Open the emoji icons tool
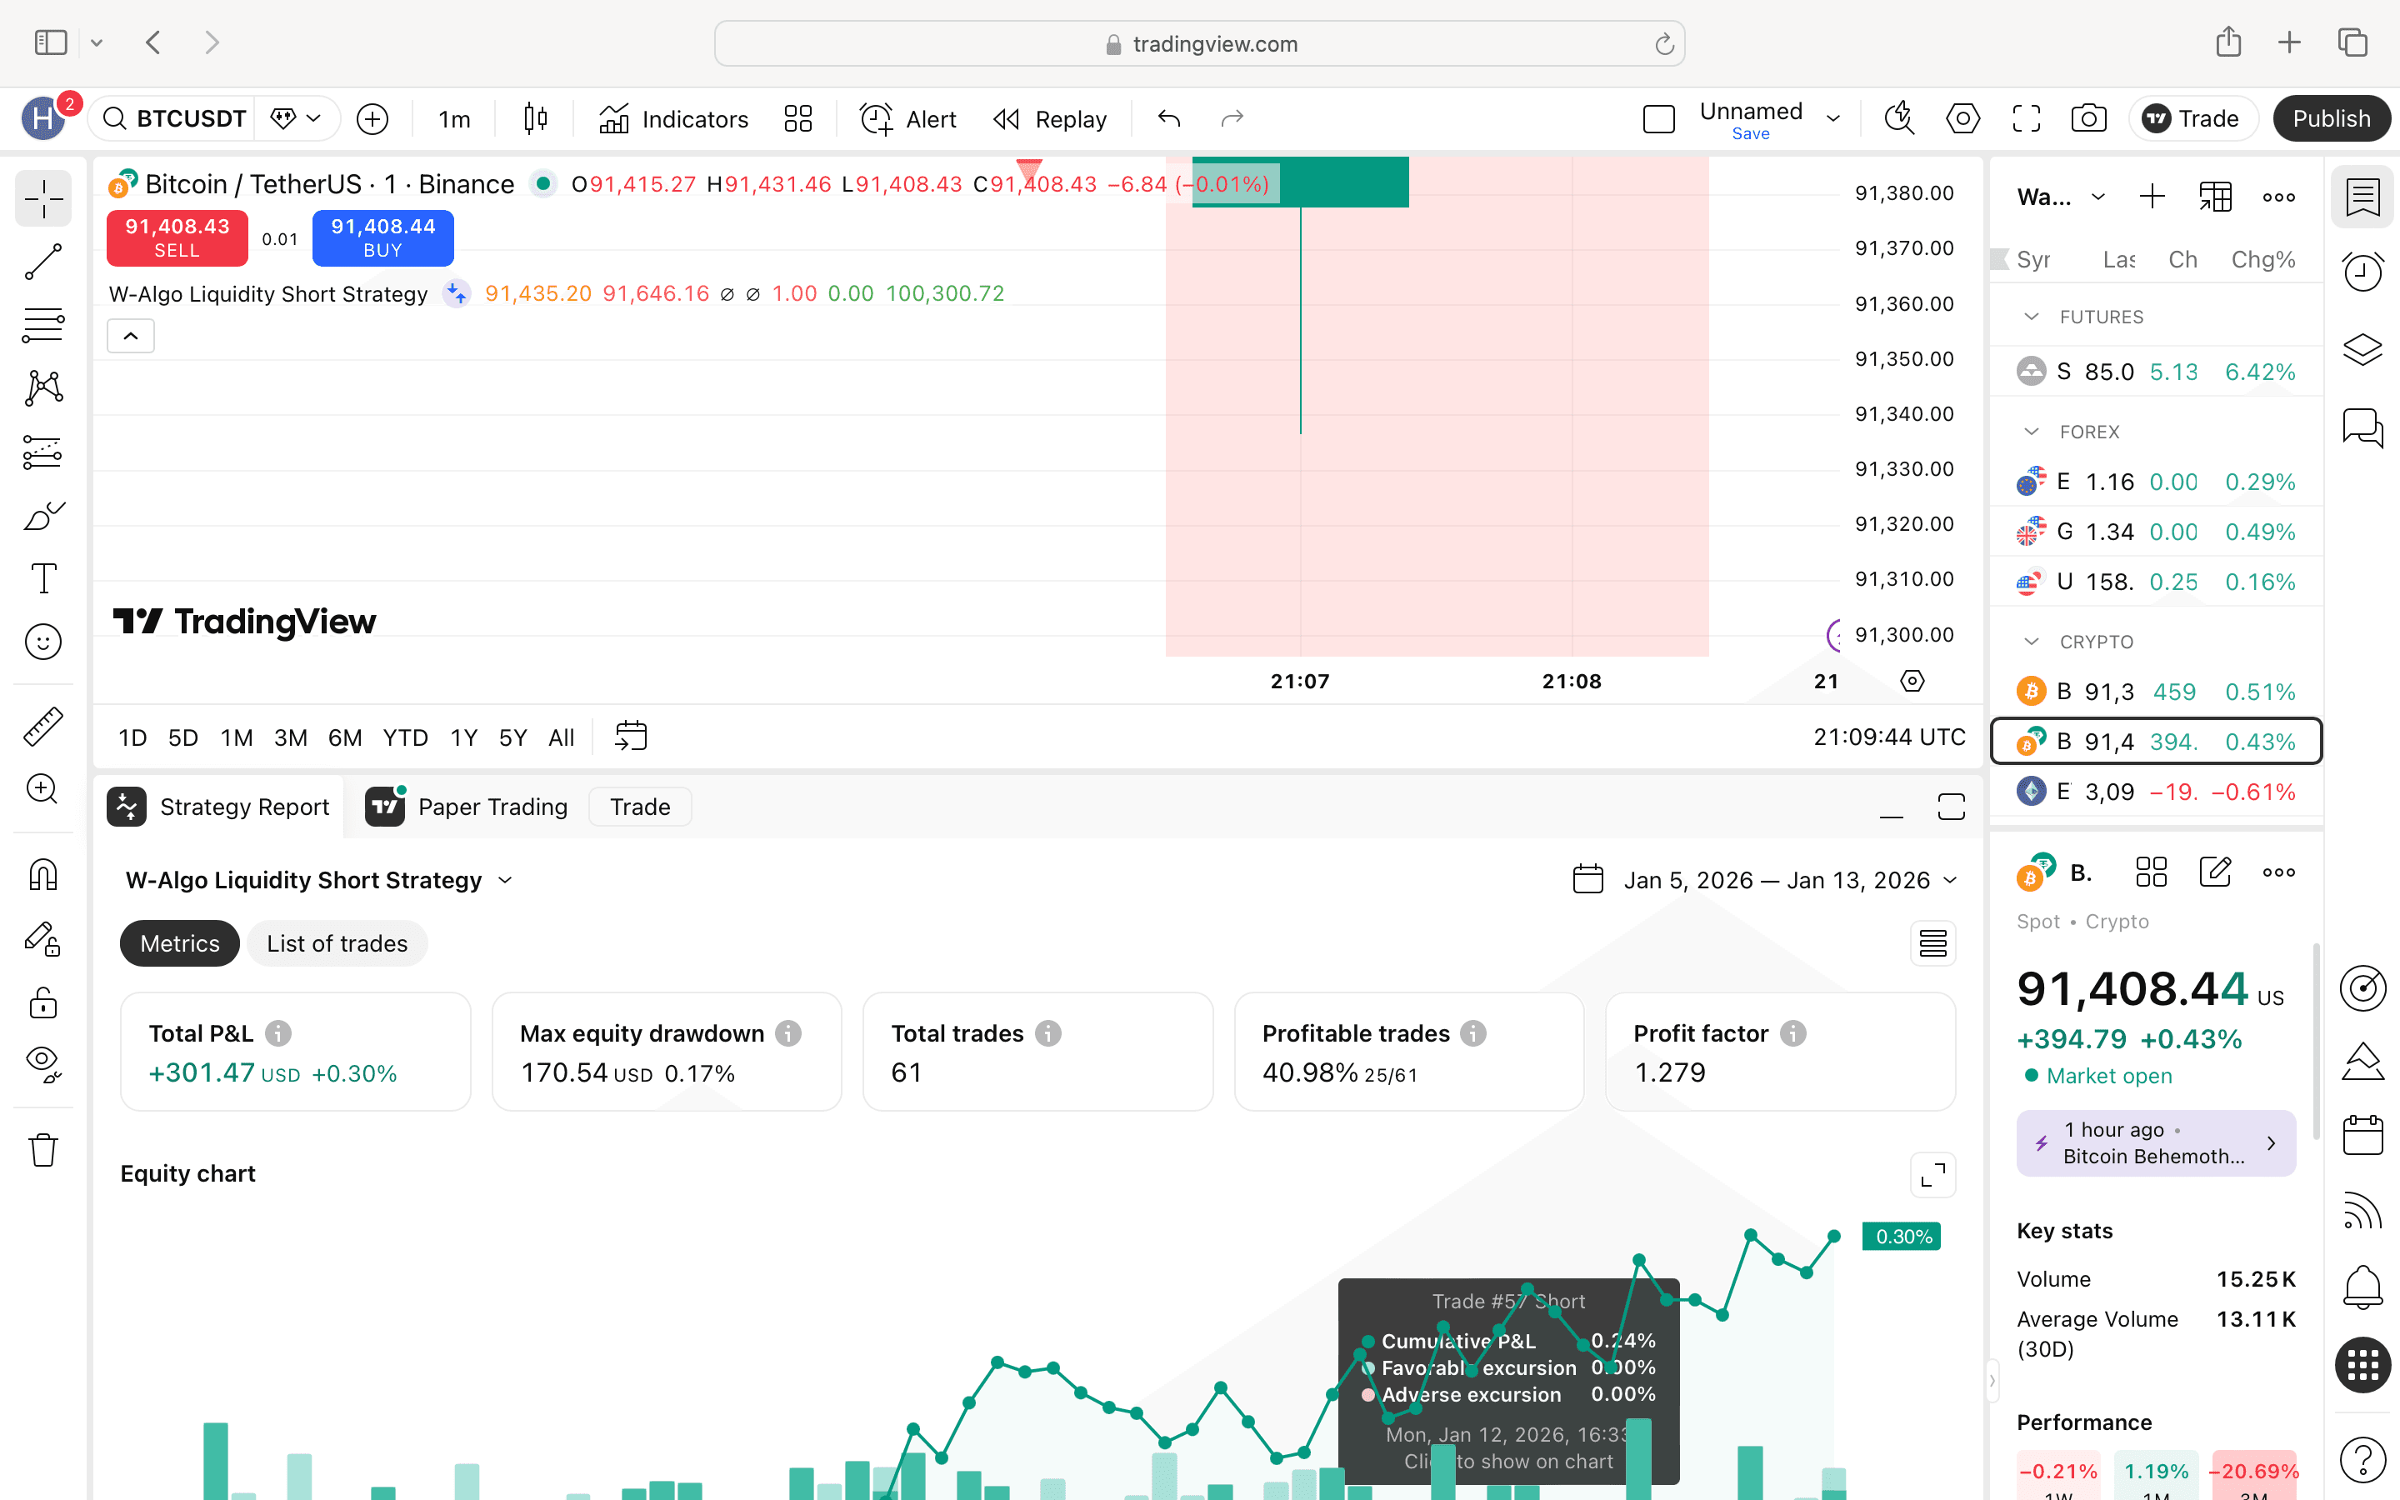Screen dimensions: 2400x1500 point(42,642)
